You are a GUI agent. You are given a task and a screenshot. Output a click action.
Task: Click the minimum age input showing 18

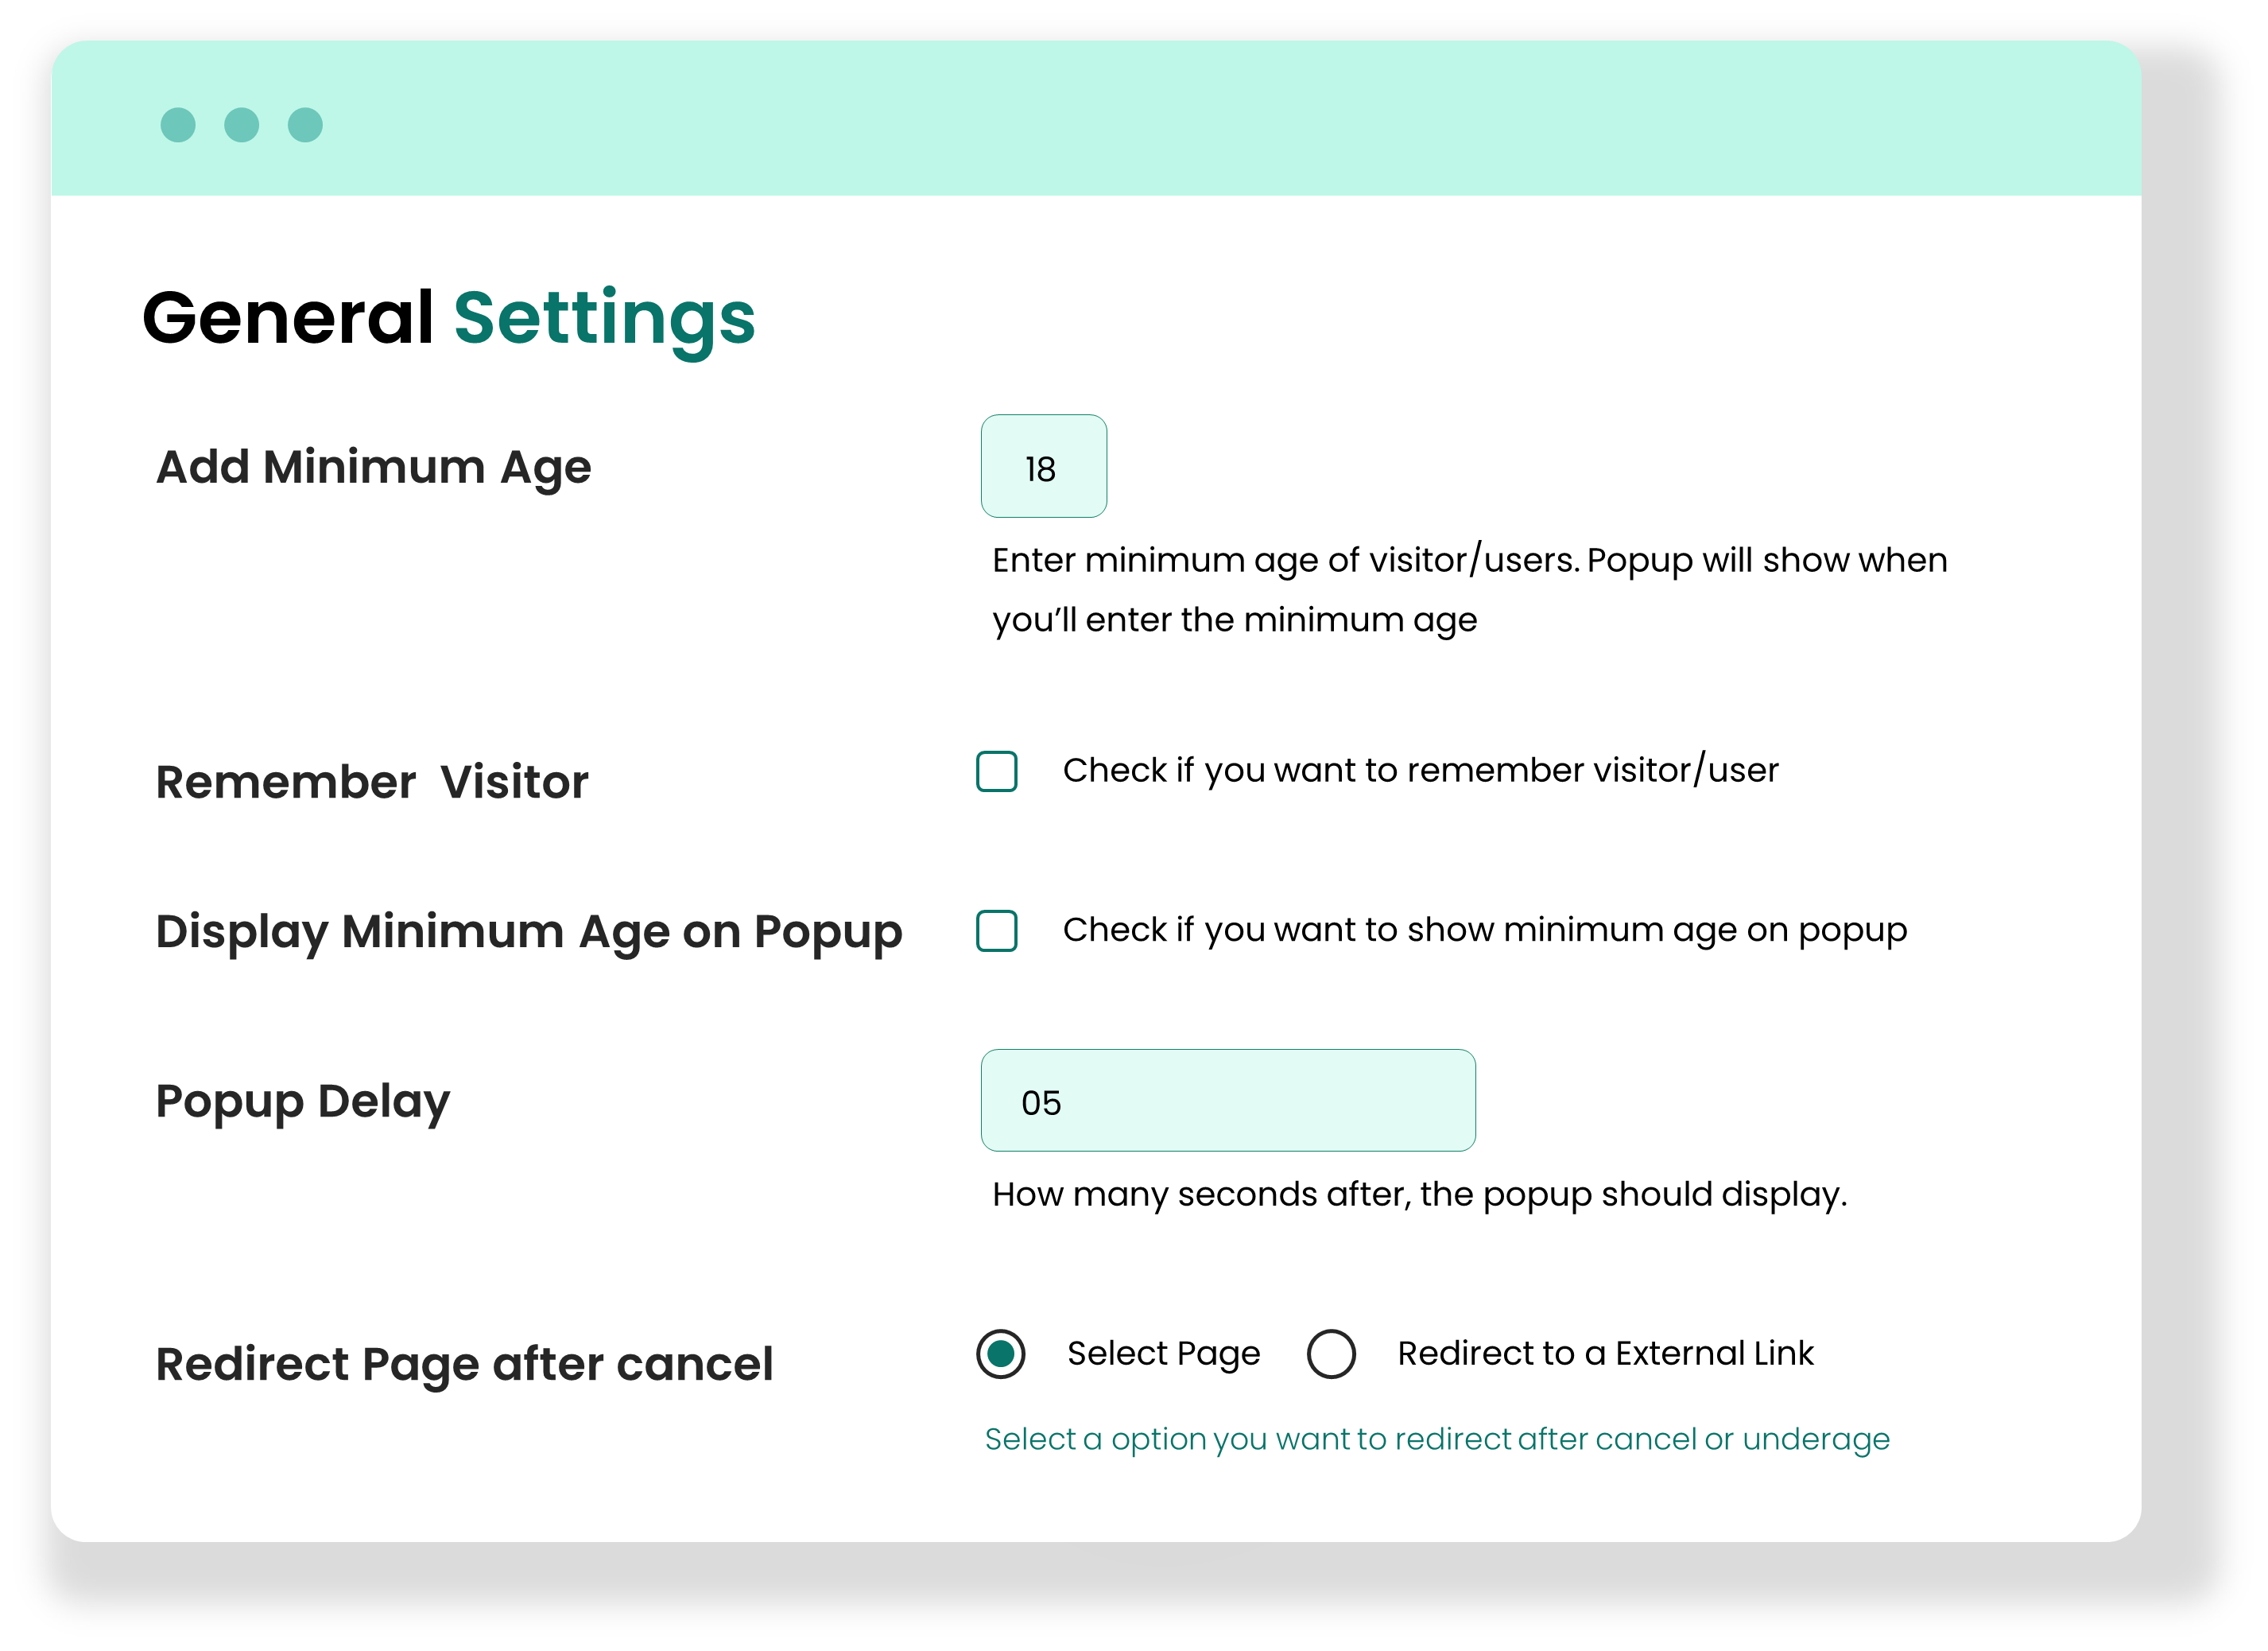pos(1043,465)
